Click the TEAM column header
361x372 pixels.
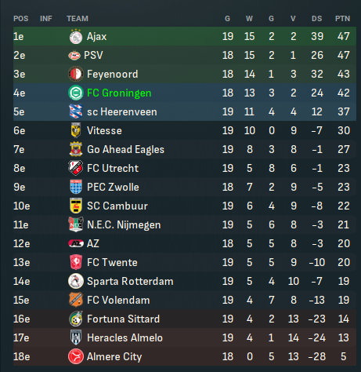(x=78, y=19)
